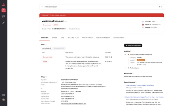Click the info icon next to Search Results
The image size is (196, 106).
[136, 82]
